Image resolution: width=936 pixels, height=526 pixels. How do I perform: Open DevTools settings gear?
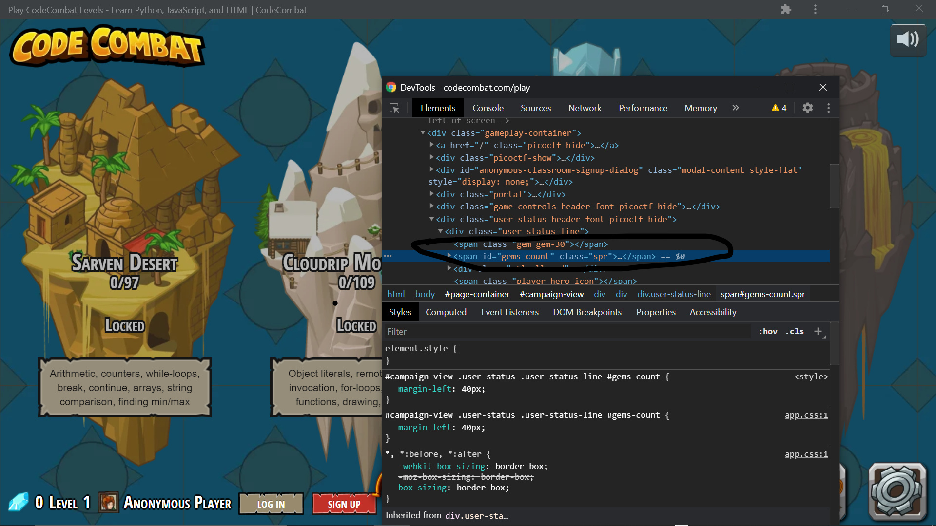808,108
